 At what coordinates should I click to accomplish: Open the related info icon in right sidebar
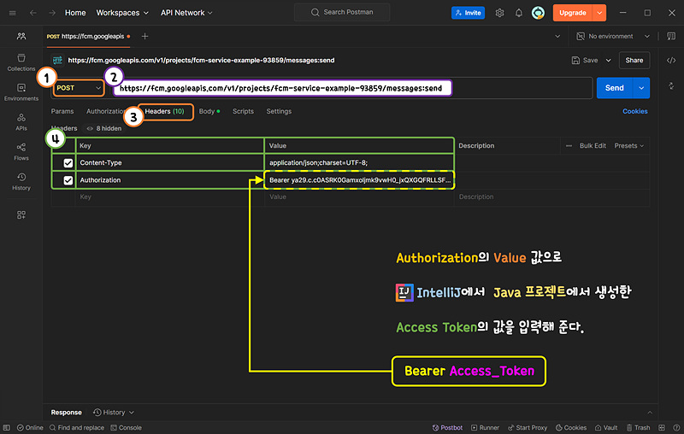click(671, 85)
